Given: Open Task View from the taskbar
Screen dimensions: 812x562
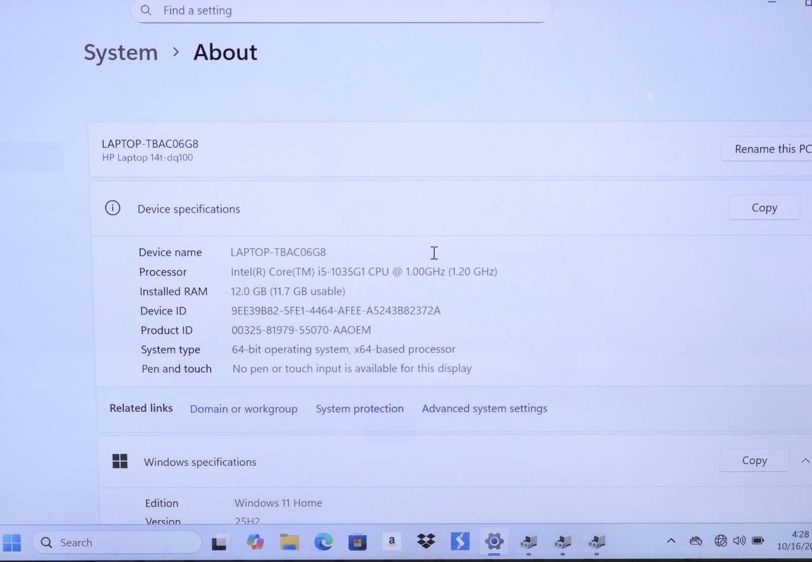Looking at the screenshot, I should coord(219,543).
